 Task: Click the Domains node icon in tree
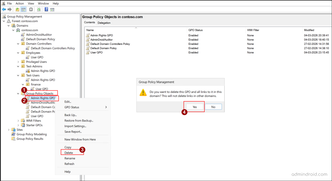coord(14,25)
